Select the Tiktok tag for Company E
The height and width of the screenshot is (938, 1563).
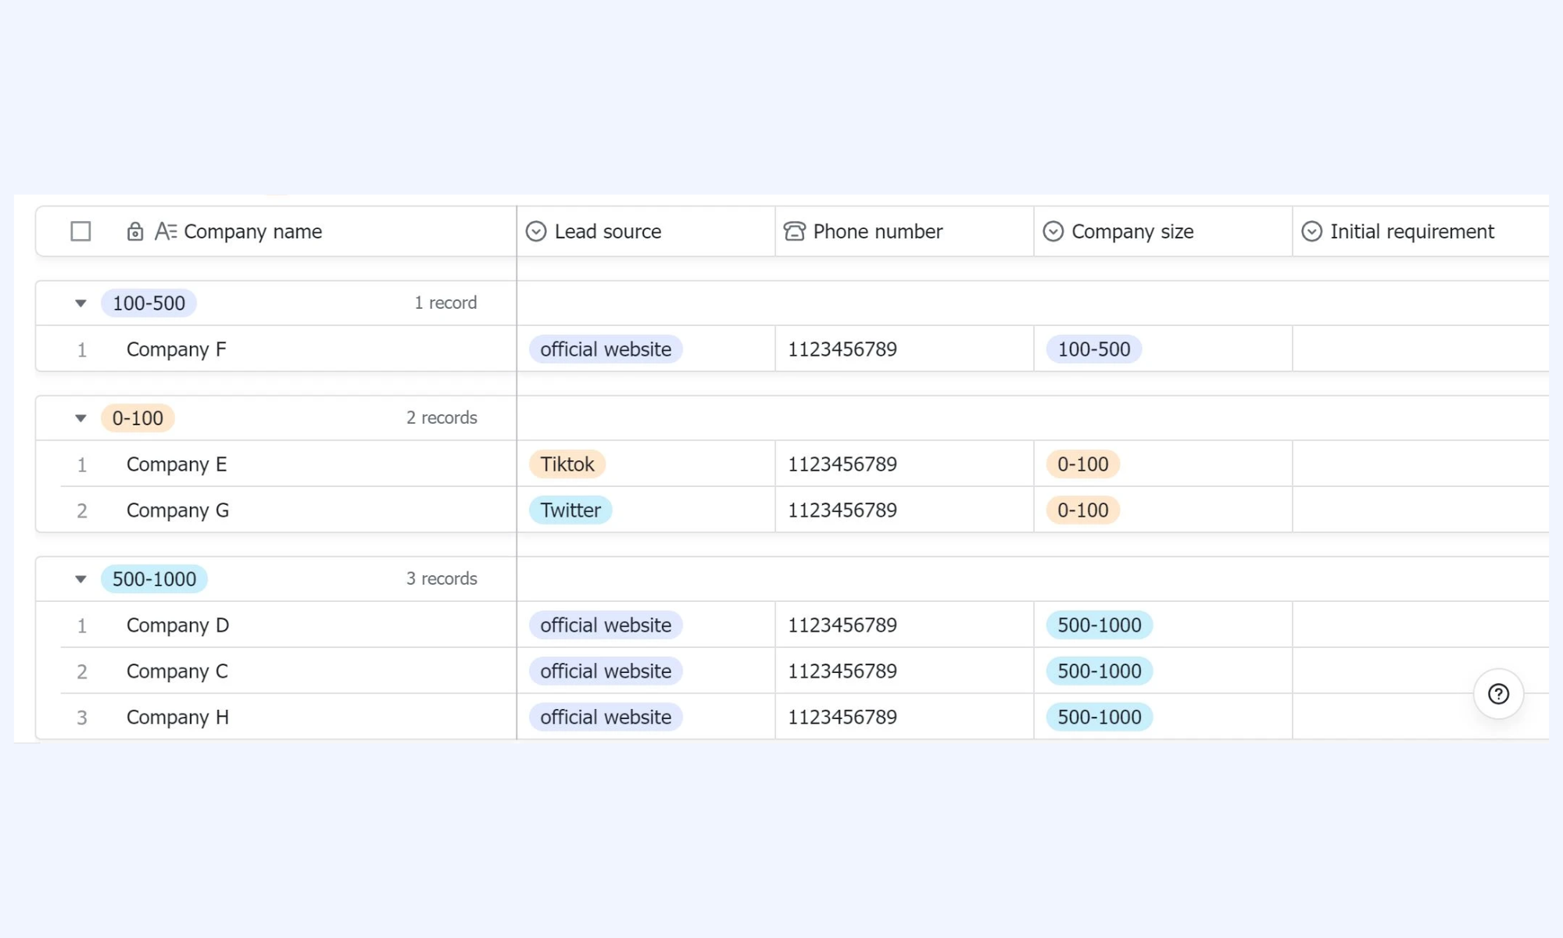pyautogui.click(x=567, y=464)
